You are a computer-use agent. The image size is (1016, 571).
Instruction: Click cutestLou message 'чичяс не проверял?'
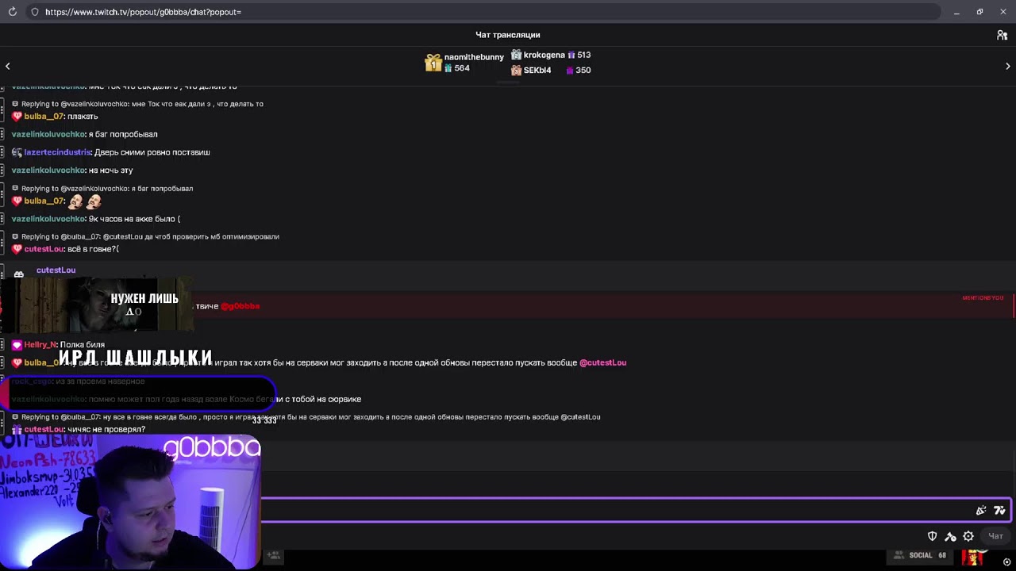coord(106,430)
